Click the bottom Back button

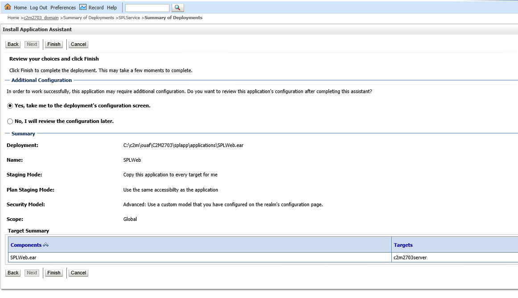13,273
